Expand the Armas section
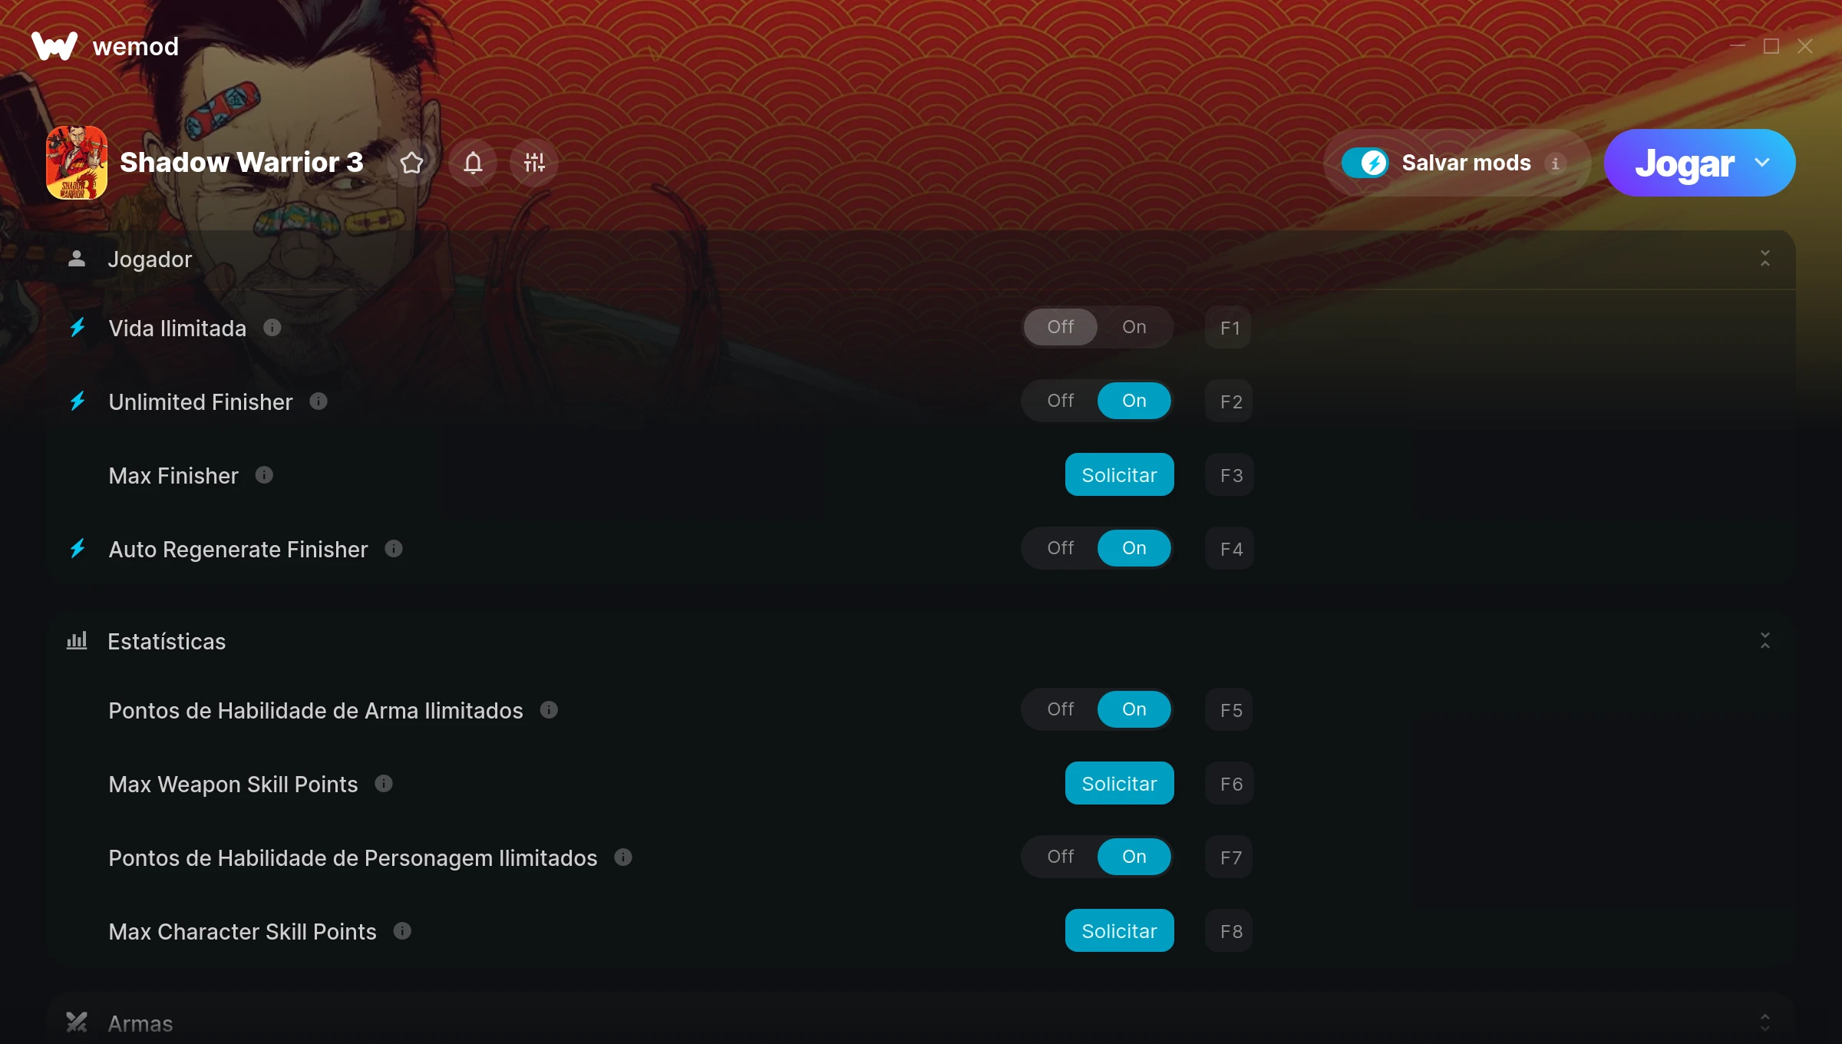Image resolution: width=1842 pixels, height=1044 pixels. point(1765,1023)
